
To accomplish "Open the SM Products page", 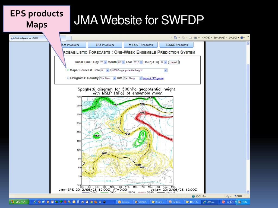I will 73,45.
